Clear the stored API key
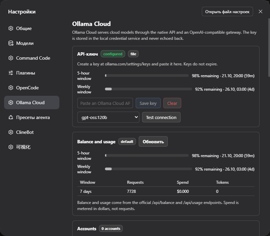 point(172,103)
